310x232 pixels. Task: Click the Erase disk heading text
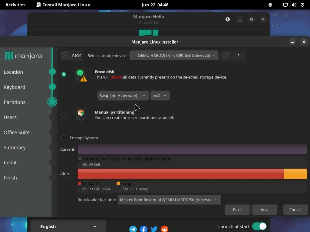104,72
